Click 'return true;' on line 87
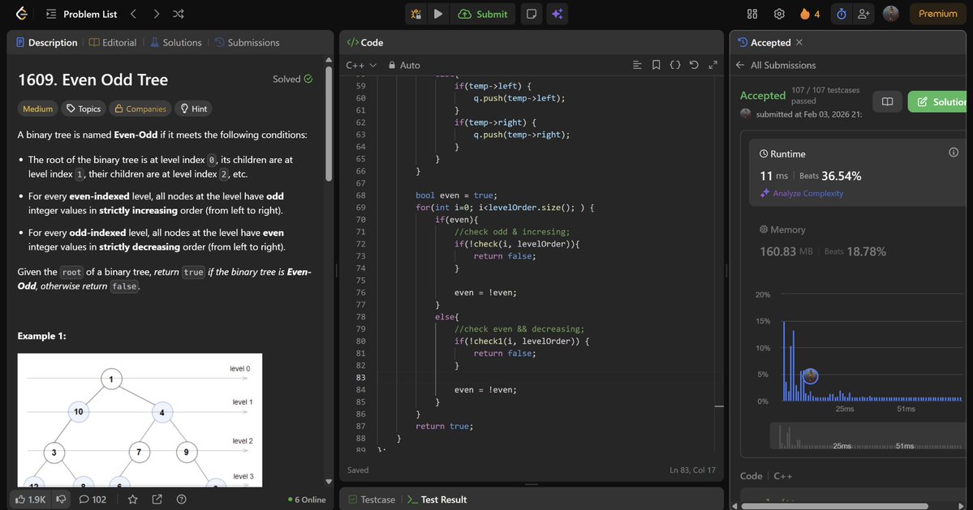 tap(445, 426)
